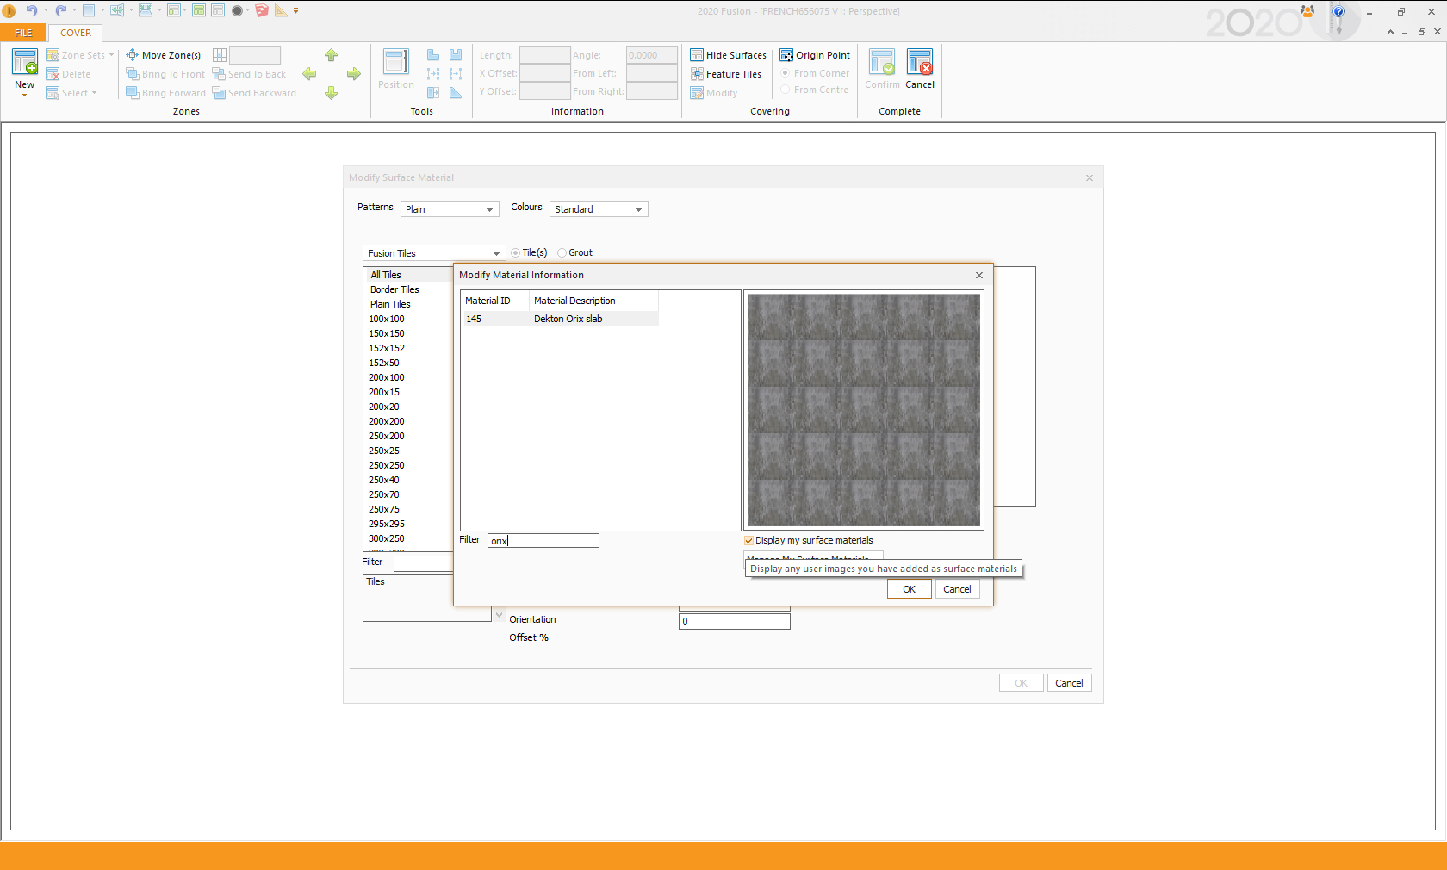Click the green up arrow icon
Image resolution: width=1447 pixels, height=870 pixels.
click(331, 55)
